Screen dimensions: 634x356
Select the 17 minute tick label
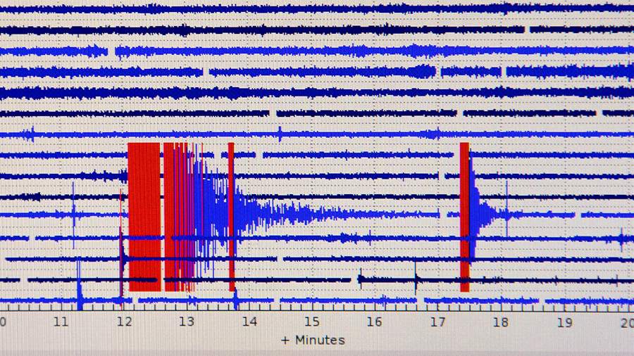[x=438, y=322]
